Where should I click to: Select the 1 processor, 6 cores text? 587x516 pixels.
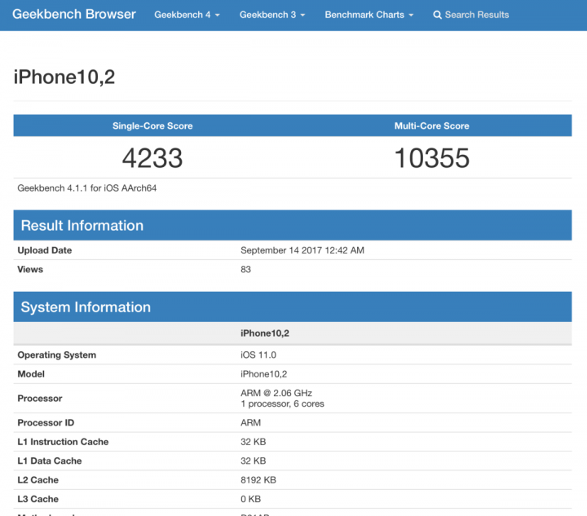click(282, 404)
